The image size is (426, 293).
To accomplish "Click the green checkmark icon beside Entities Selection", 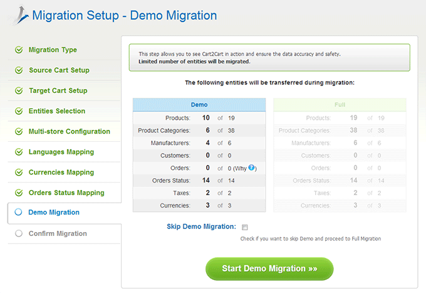I will click(19, 111).
